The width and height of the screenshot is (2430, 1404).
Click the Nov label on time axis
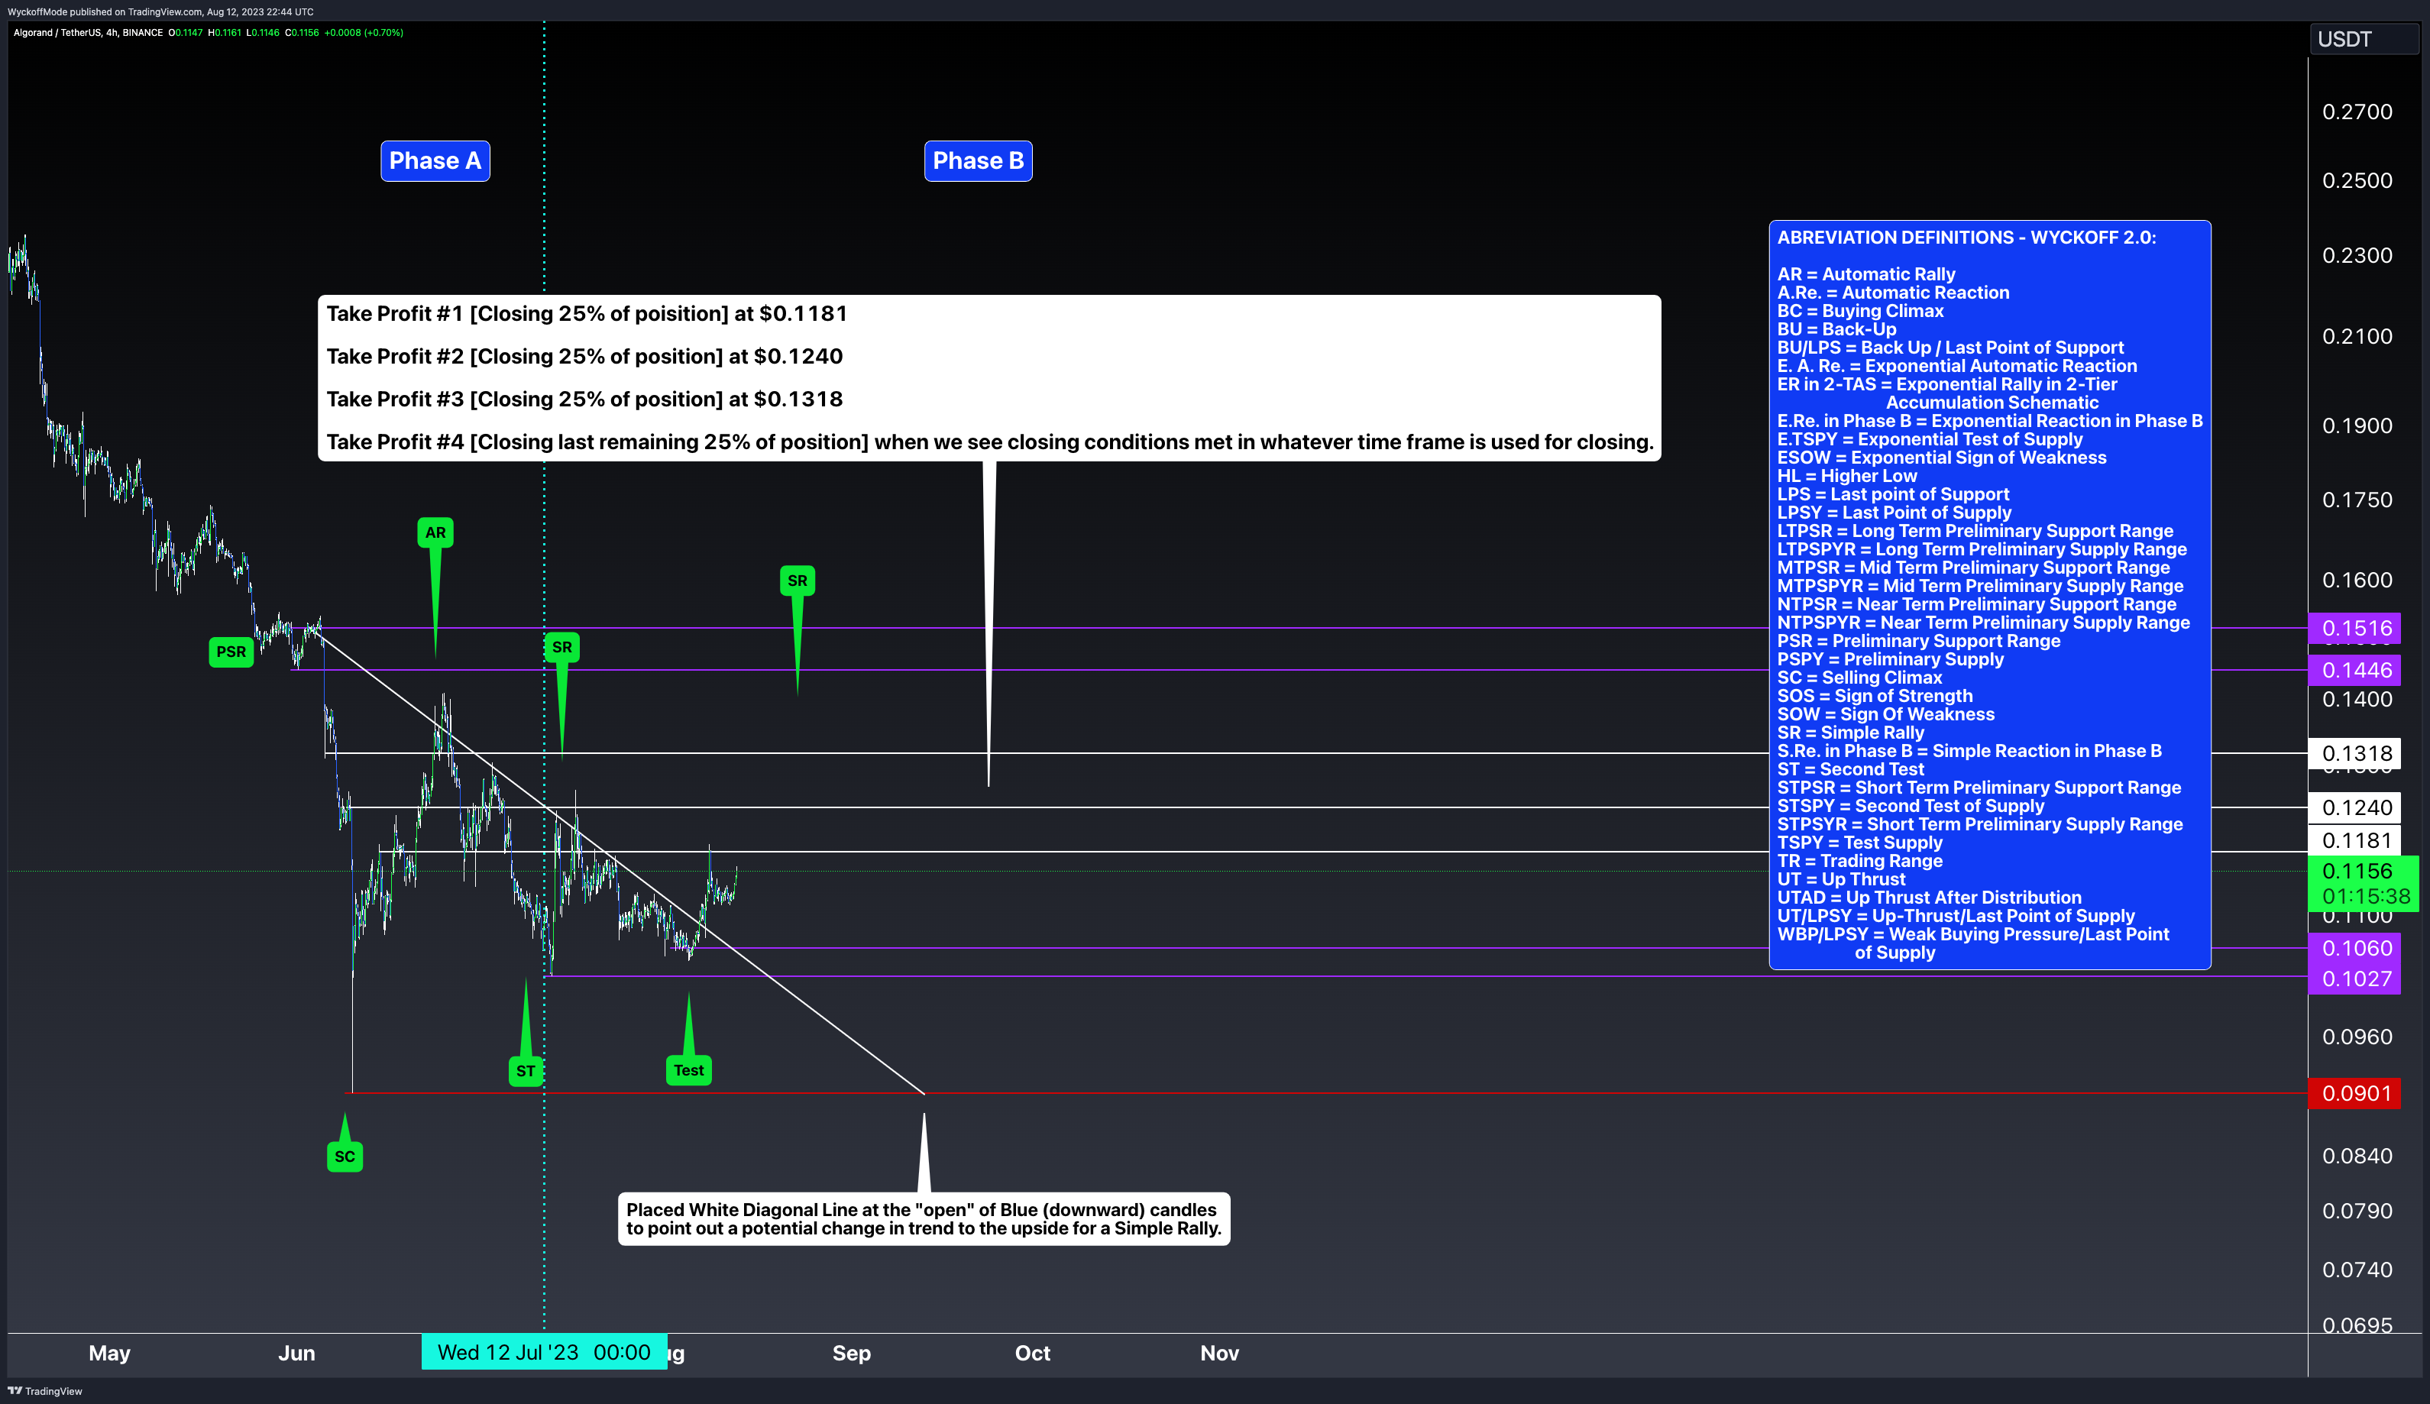pos(1219,1353)
